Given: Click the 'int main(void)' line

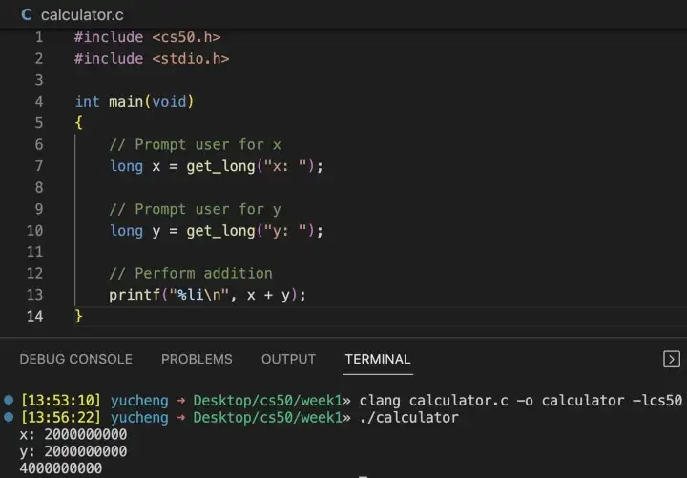Looking at the screenshot, I should click(135, 102).
